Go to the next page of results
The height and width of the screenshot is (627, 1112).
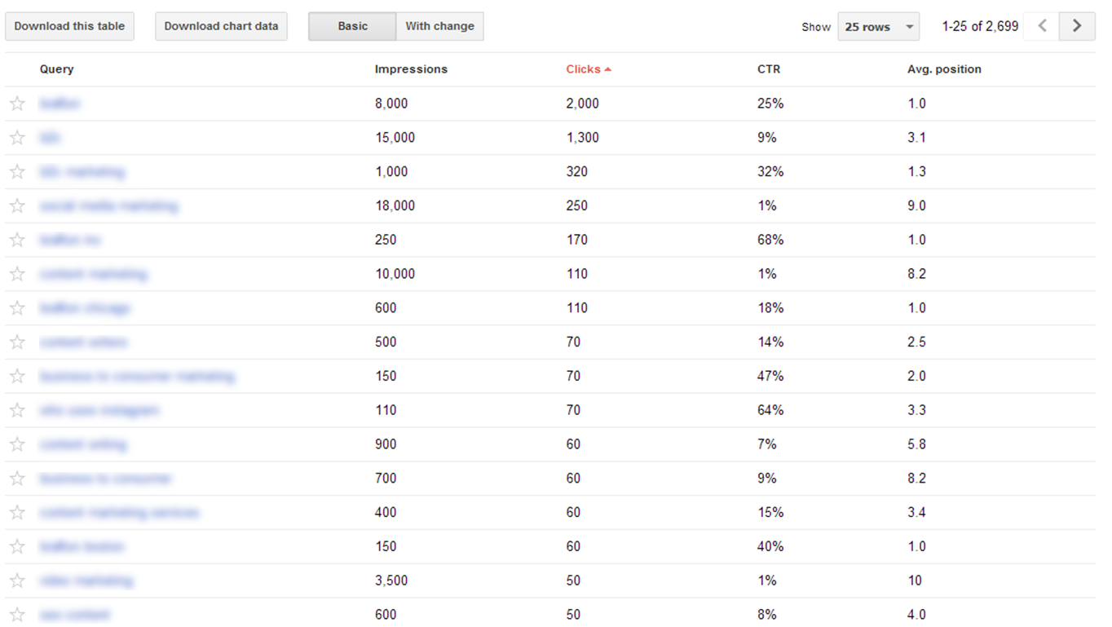(x=1077, y=26)
